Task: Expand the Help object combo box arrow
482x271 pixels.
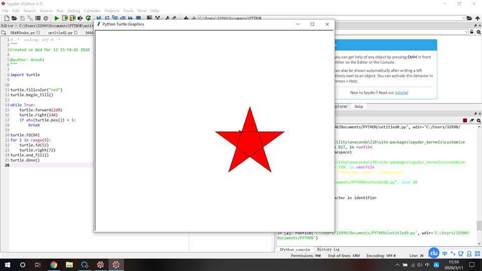Action: tap(466, 32)
